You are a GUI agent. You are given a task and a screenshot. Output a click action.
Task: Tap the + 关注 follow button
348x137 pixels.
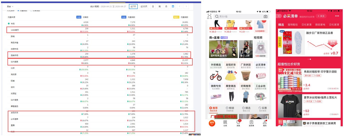(x=321, y=16)
